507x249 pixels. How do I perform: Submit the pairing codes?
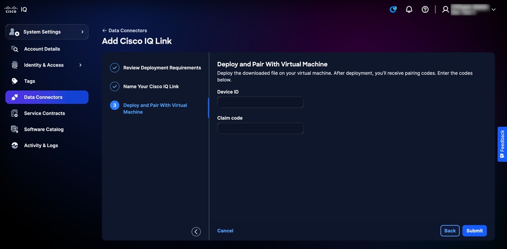coord(475,231)
